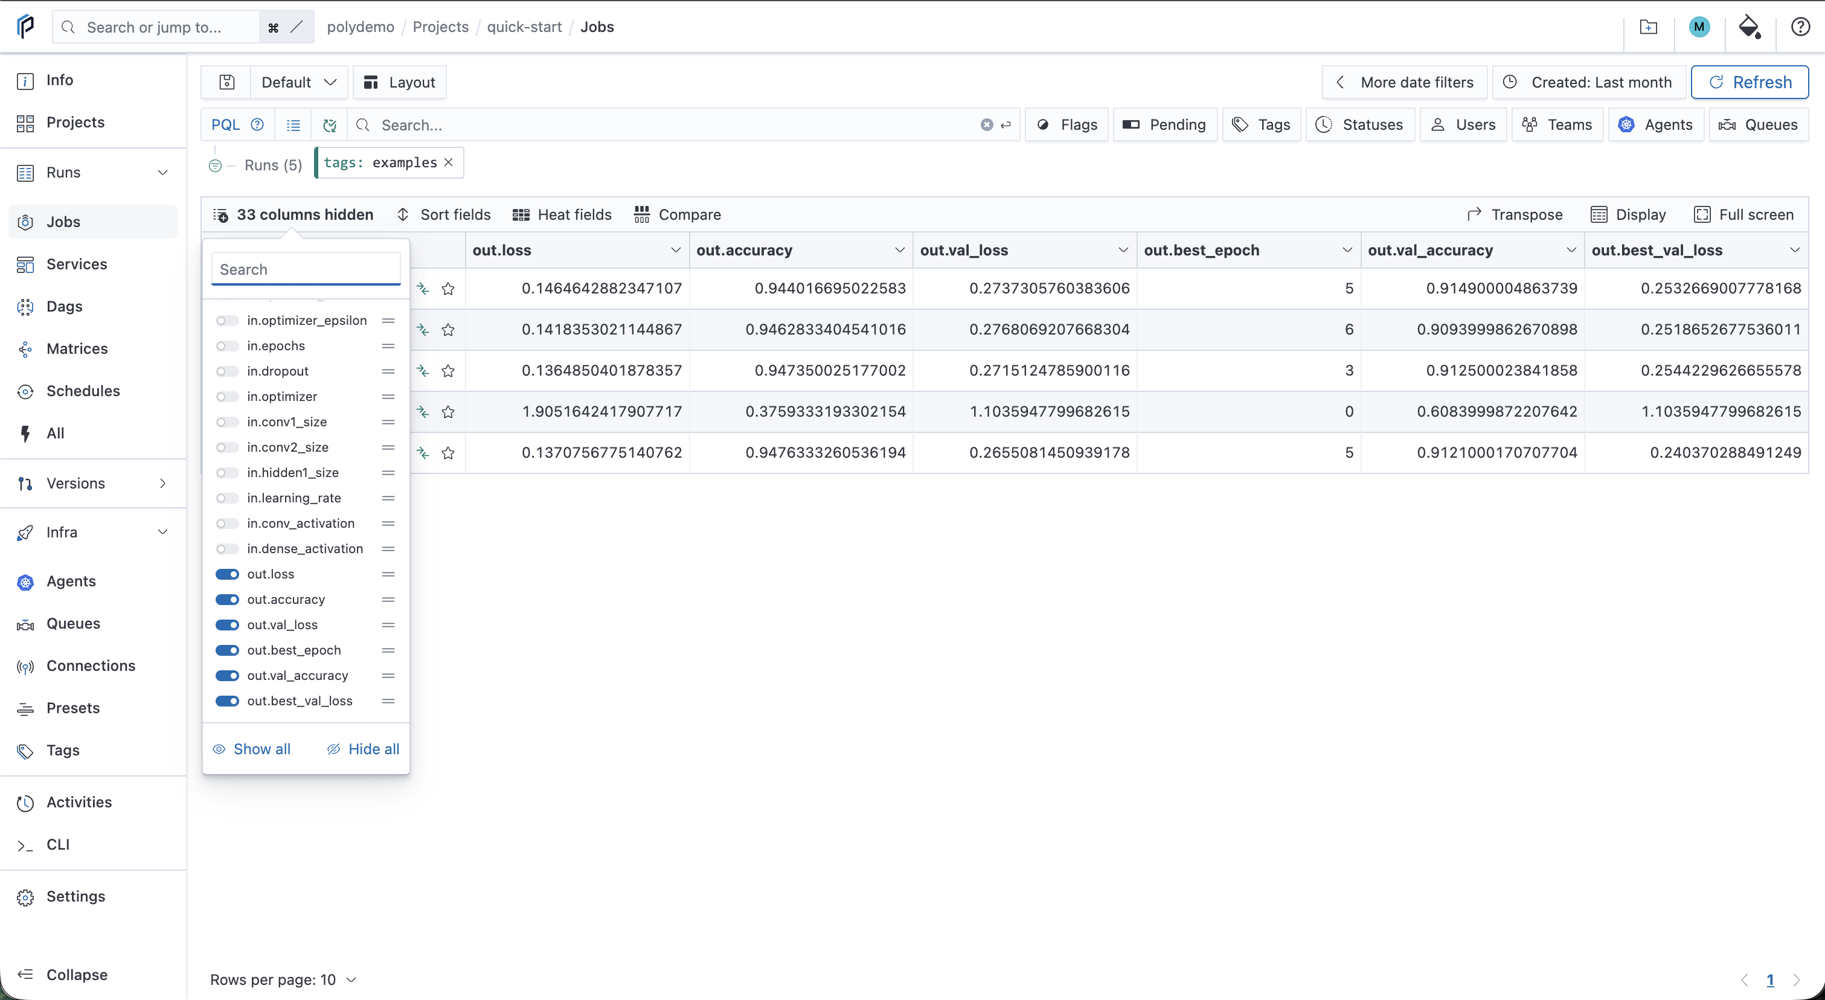Click reorder handle for out.loss
Viewport: 1825px width, 1000px height.
point(388,574)
